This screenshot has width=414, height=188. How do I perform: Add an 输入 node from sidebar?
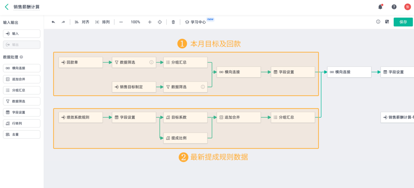(21, 34)
